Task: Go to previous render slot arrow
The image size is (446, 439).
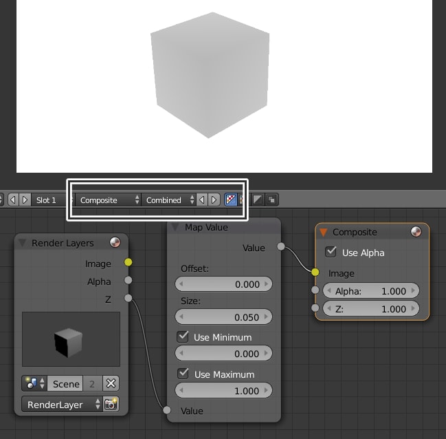Action: [13, 200]
